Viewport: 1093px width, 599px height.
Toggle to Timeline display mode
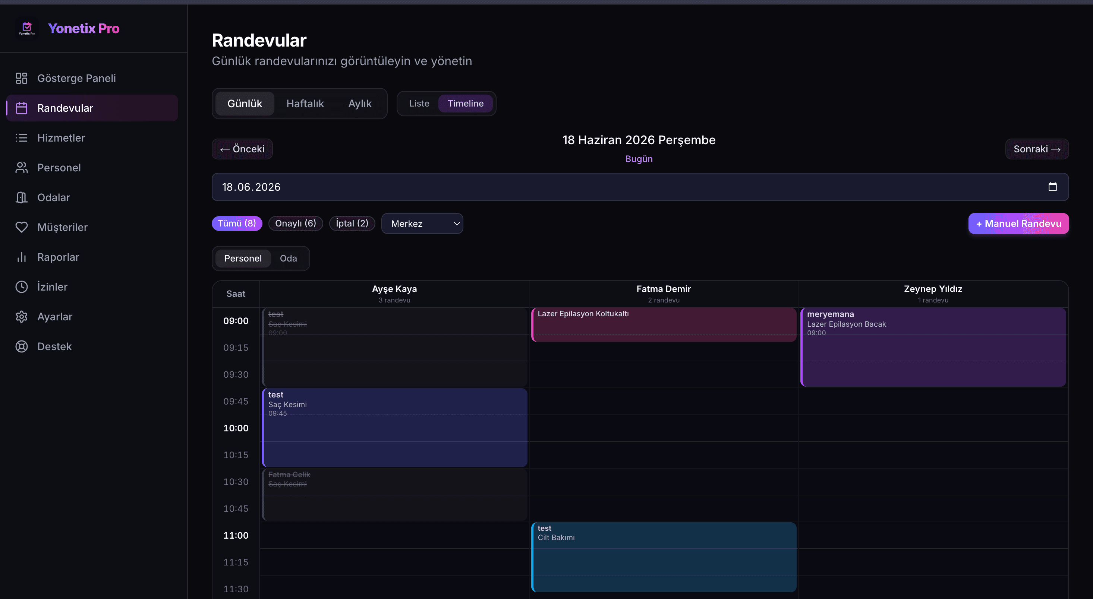click(x=466, y=104)
